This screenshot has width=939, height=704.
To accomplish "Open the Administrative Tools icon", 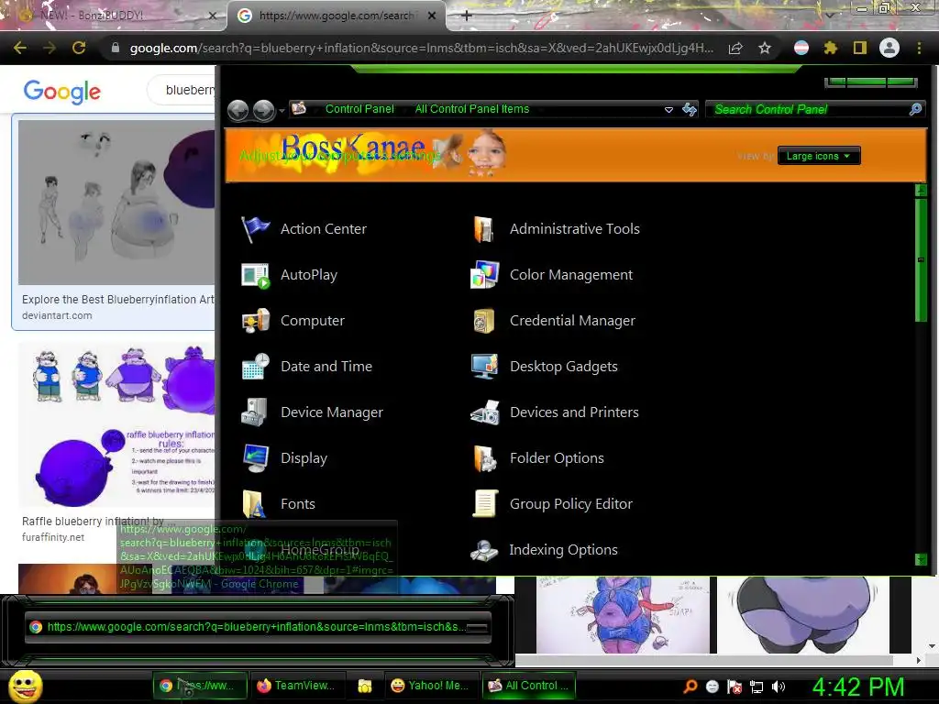I will (484, 229).
